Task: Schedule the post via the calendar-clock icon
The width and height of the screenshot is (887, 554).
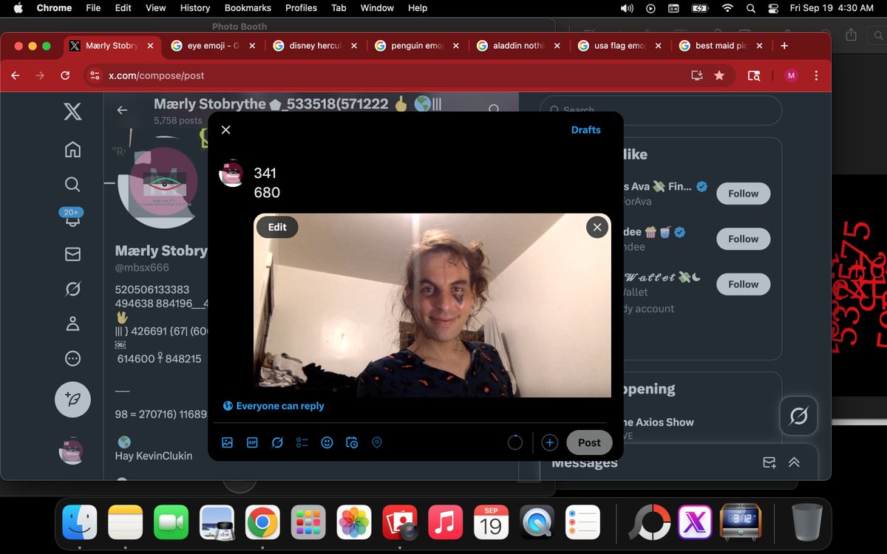Action: coord(352,442)
